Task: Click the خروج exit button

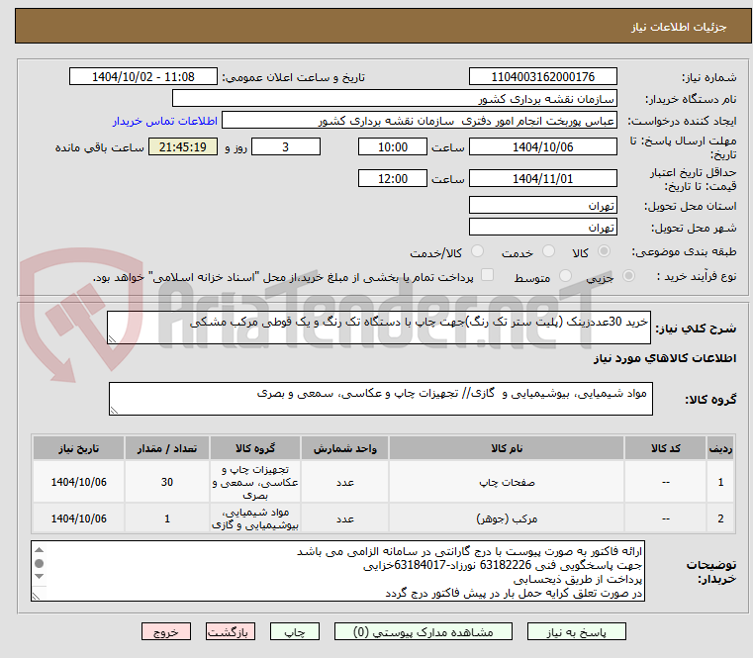Action: 165,631
